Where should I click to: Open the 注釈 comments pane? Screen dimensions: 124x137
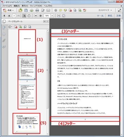click(x=119, y=16)
